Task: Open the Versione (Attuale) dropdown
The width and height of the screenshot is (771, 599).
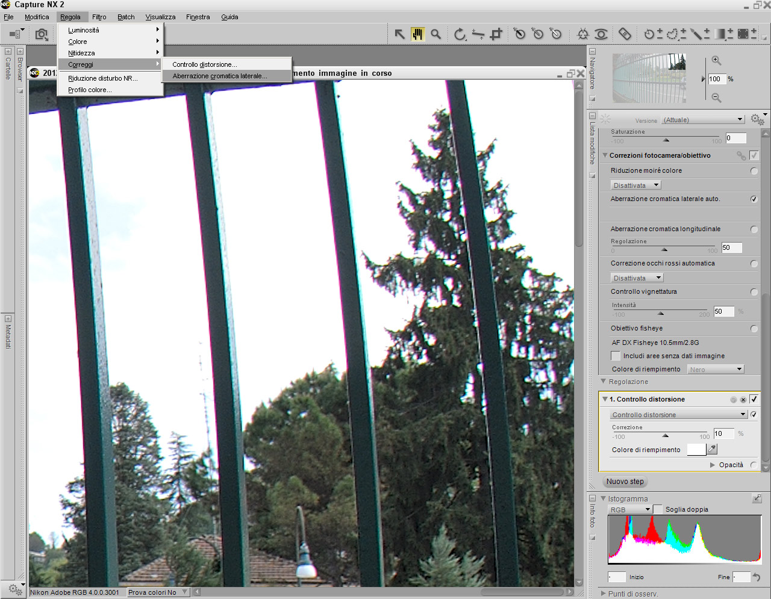Action: coord(703,120)
